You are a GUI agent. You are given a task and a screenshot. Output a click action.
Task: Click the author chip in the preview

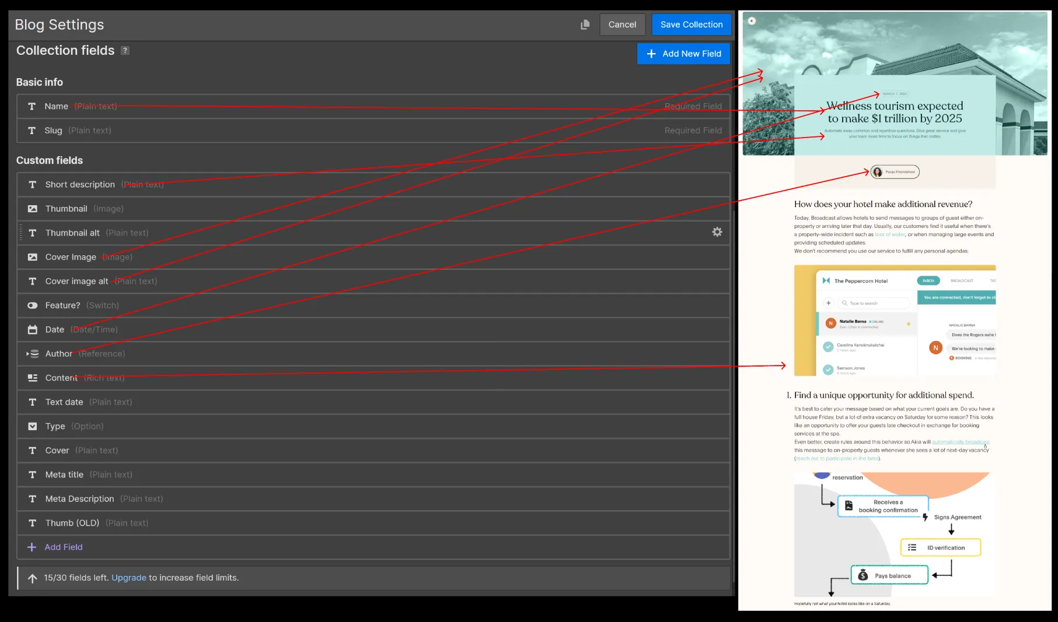coord(895,172)
